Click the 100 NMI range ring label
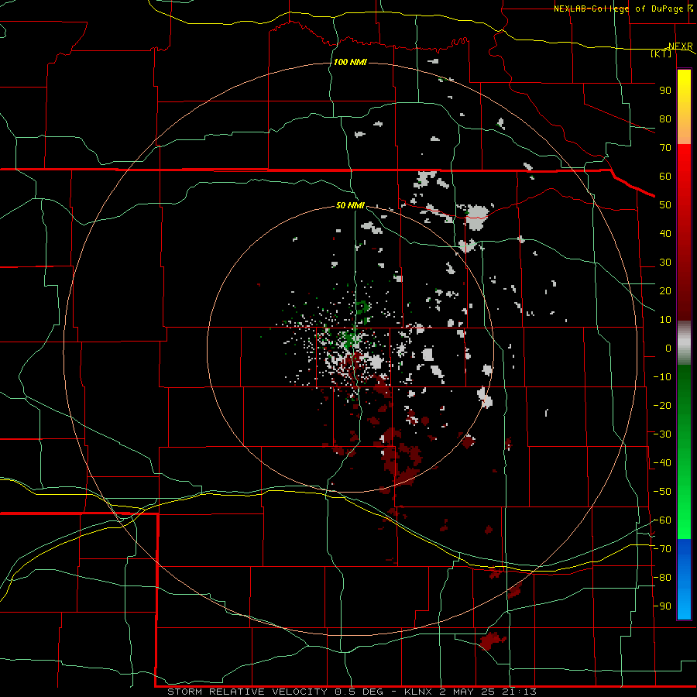This screenshot has height=697, width=697. coord(350,62)
